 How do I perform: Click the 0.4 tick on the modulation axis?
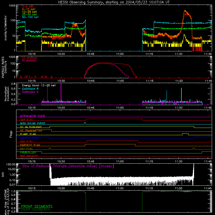[x=13, y=94]
